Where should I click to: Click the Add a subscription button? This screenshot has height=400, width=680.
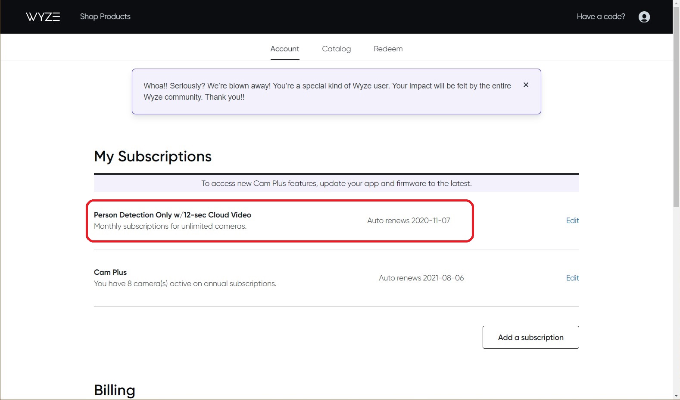point(530,337)
